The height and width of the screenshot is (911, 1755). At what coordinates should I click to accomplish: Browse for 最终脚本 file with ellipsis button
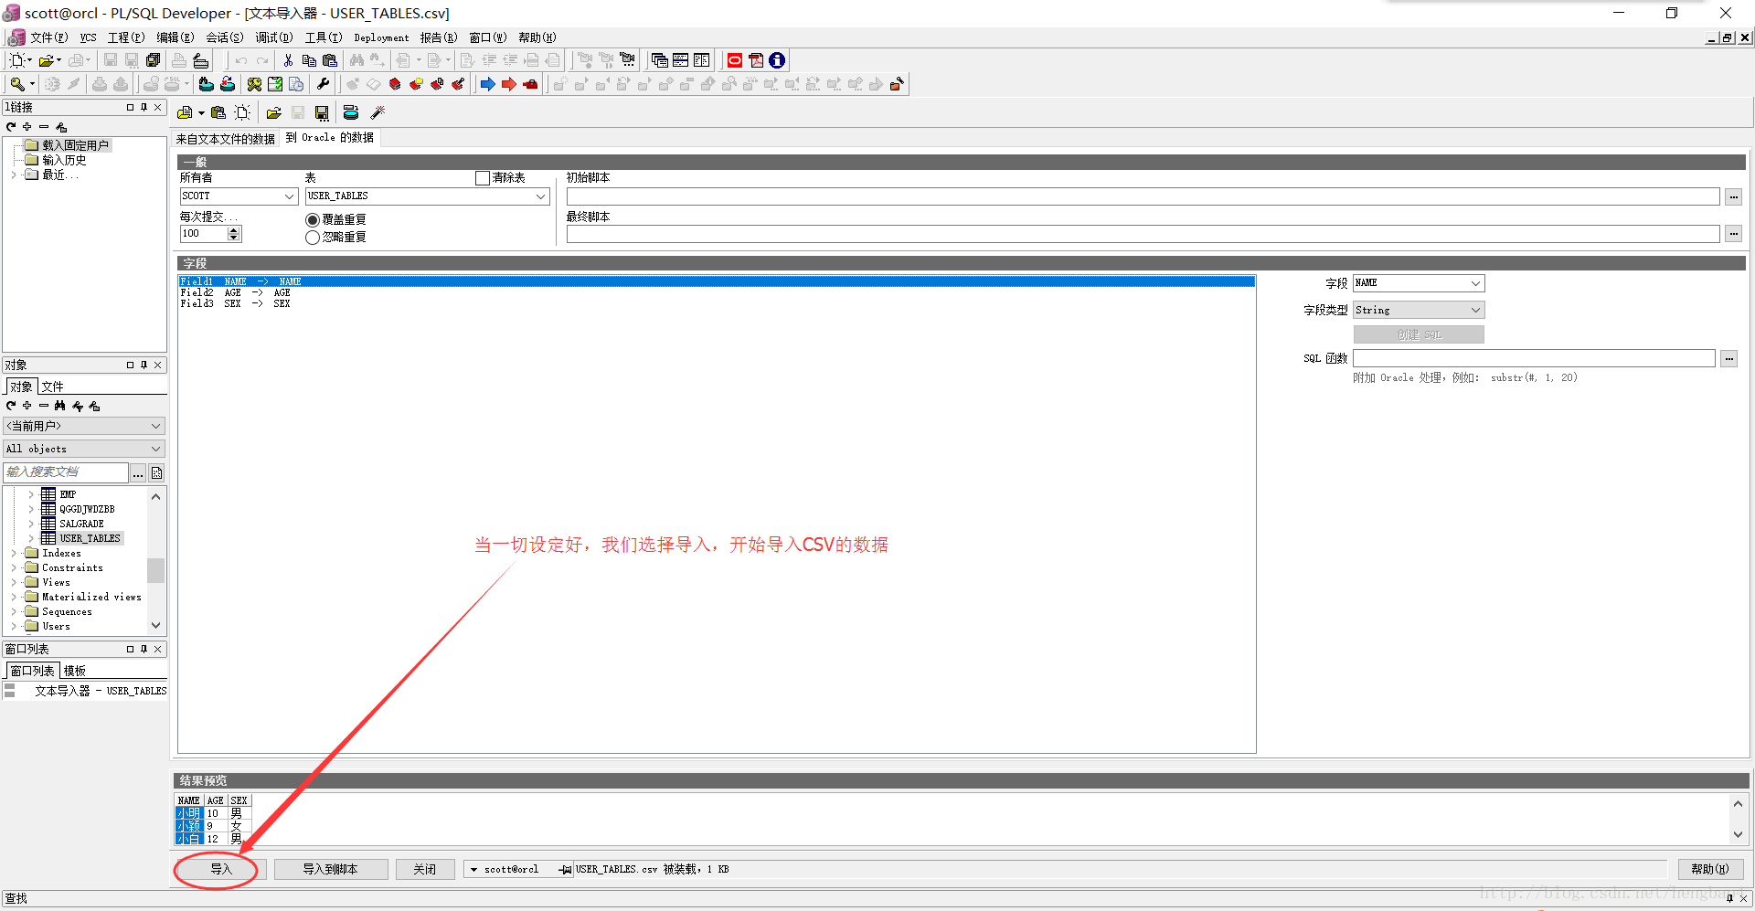tap(1734, 234)
